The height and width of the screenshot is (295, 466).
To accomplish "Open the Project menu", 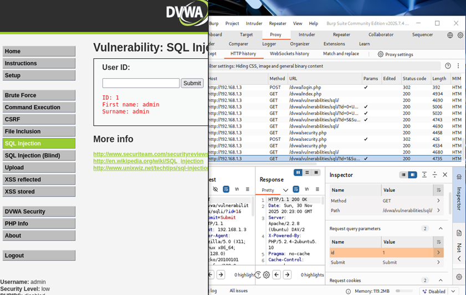I will point(232,23).
